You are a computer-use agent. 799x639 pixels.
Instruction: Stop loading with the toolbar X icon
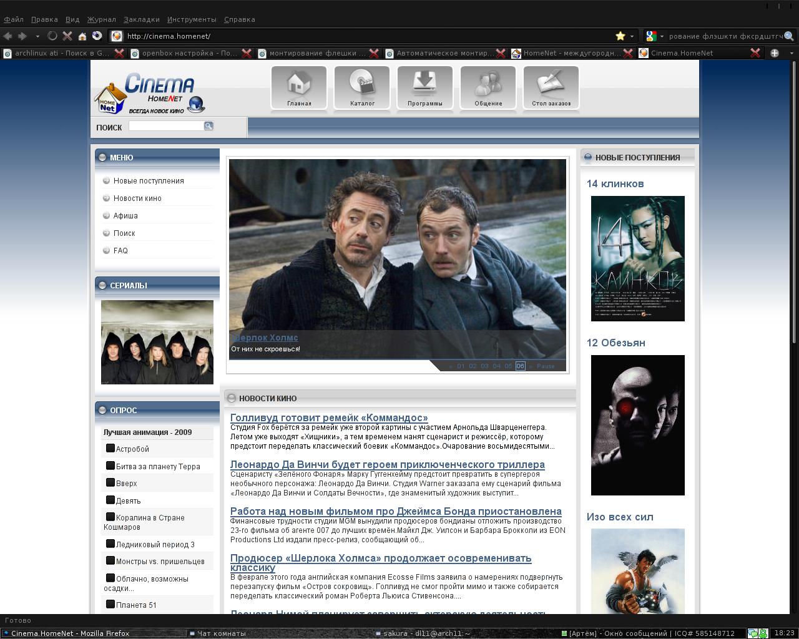67,36
